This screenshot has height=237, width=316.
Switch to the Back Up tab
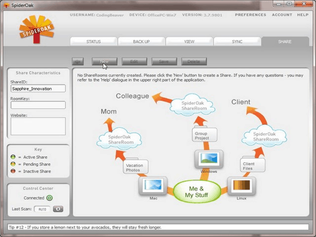(141, 41)
